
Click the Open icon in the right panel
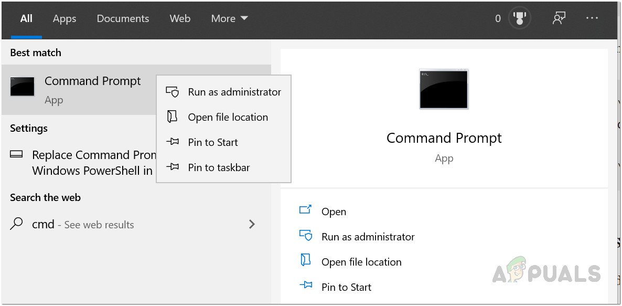[305, 210]
